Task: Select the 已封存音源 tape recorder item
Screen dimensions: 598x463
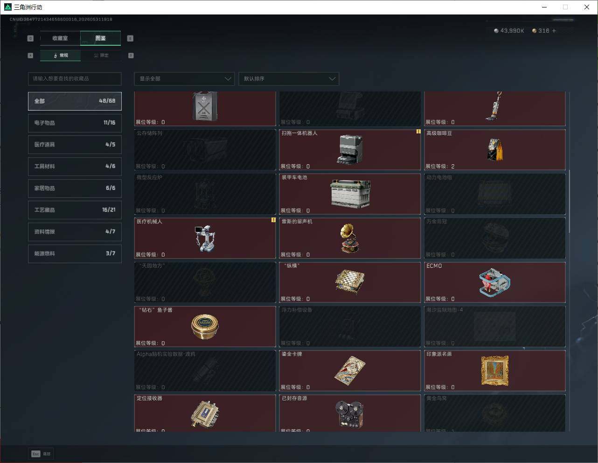Action: [x=350, y=413]
